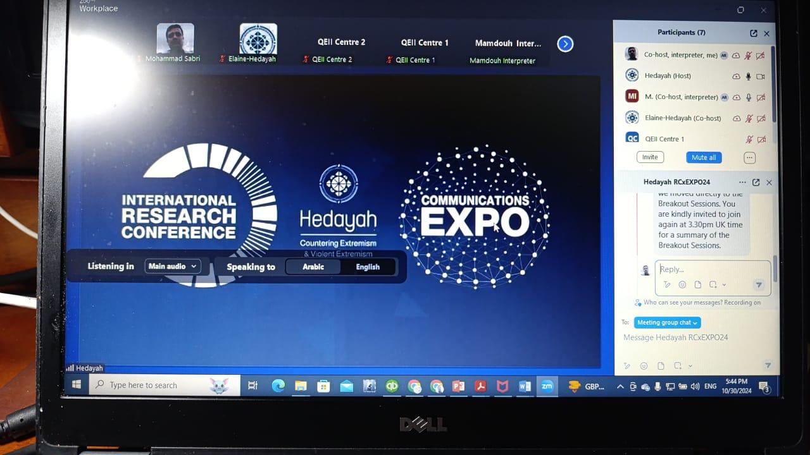810x455 pixels.
Task: Switch speaking language to English
Action: 368,267
